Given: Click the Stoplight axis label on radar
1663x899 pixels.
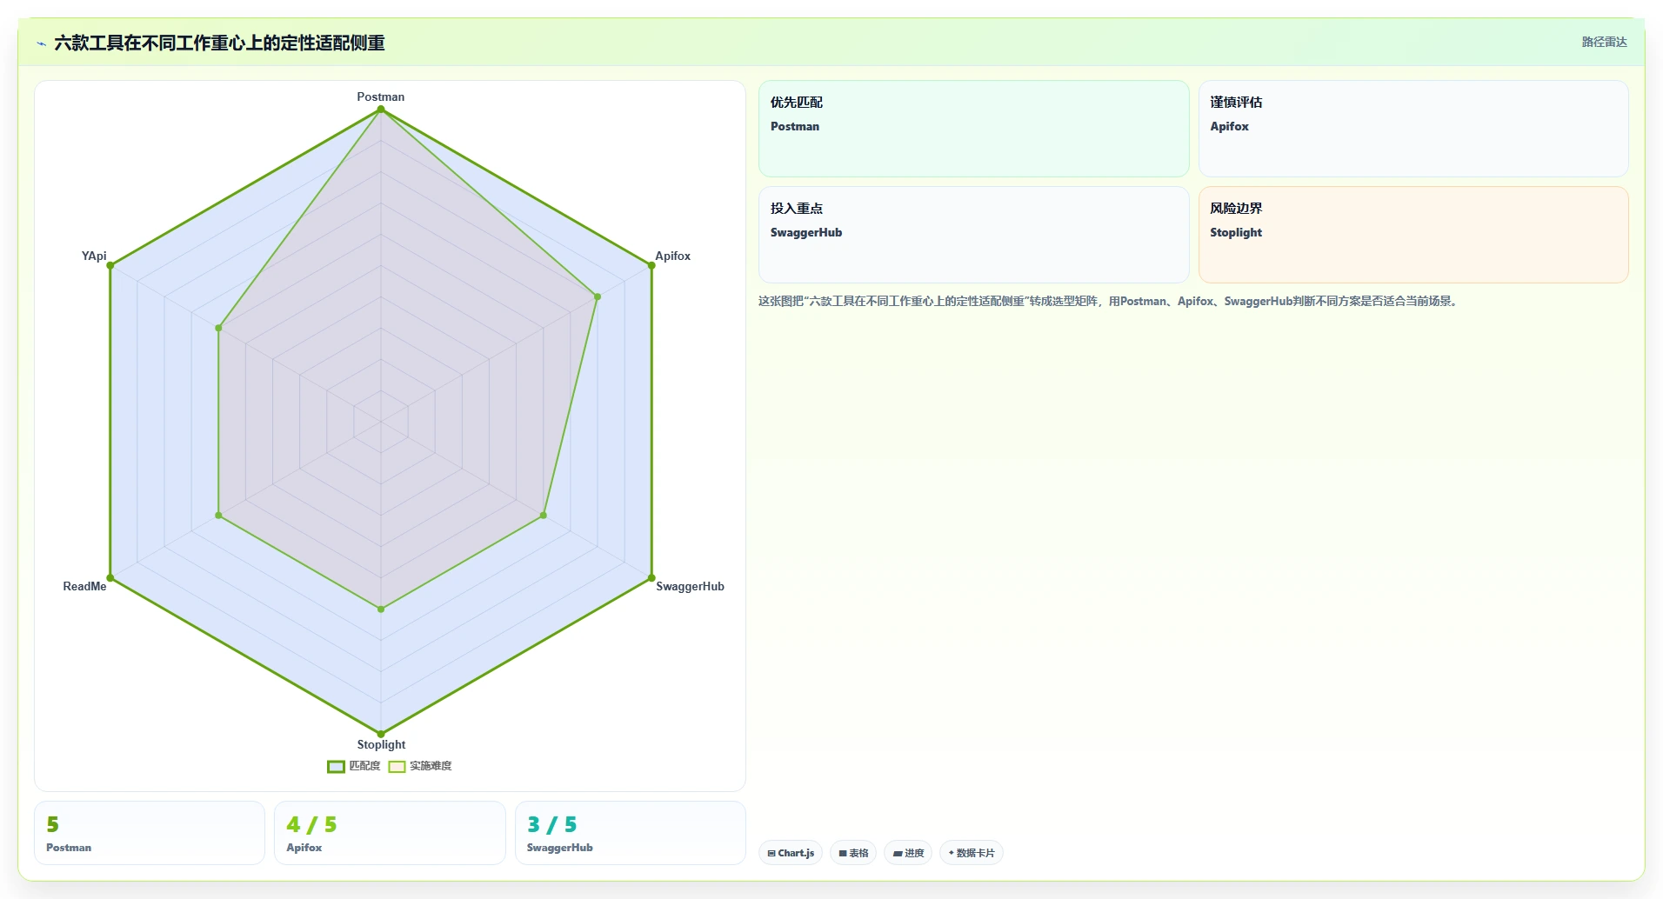Looking at the screenshot, I should point(381,744).
